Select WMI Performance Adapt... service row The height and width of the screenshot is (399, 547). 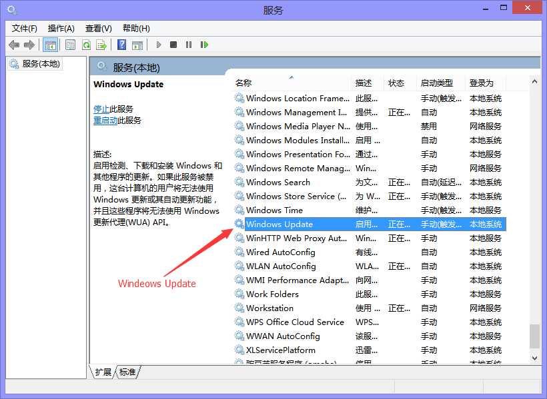coord(369,280)
